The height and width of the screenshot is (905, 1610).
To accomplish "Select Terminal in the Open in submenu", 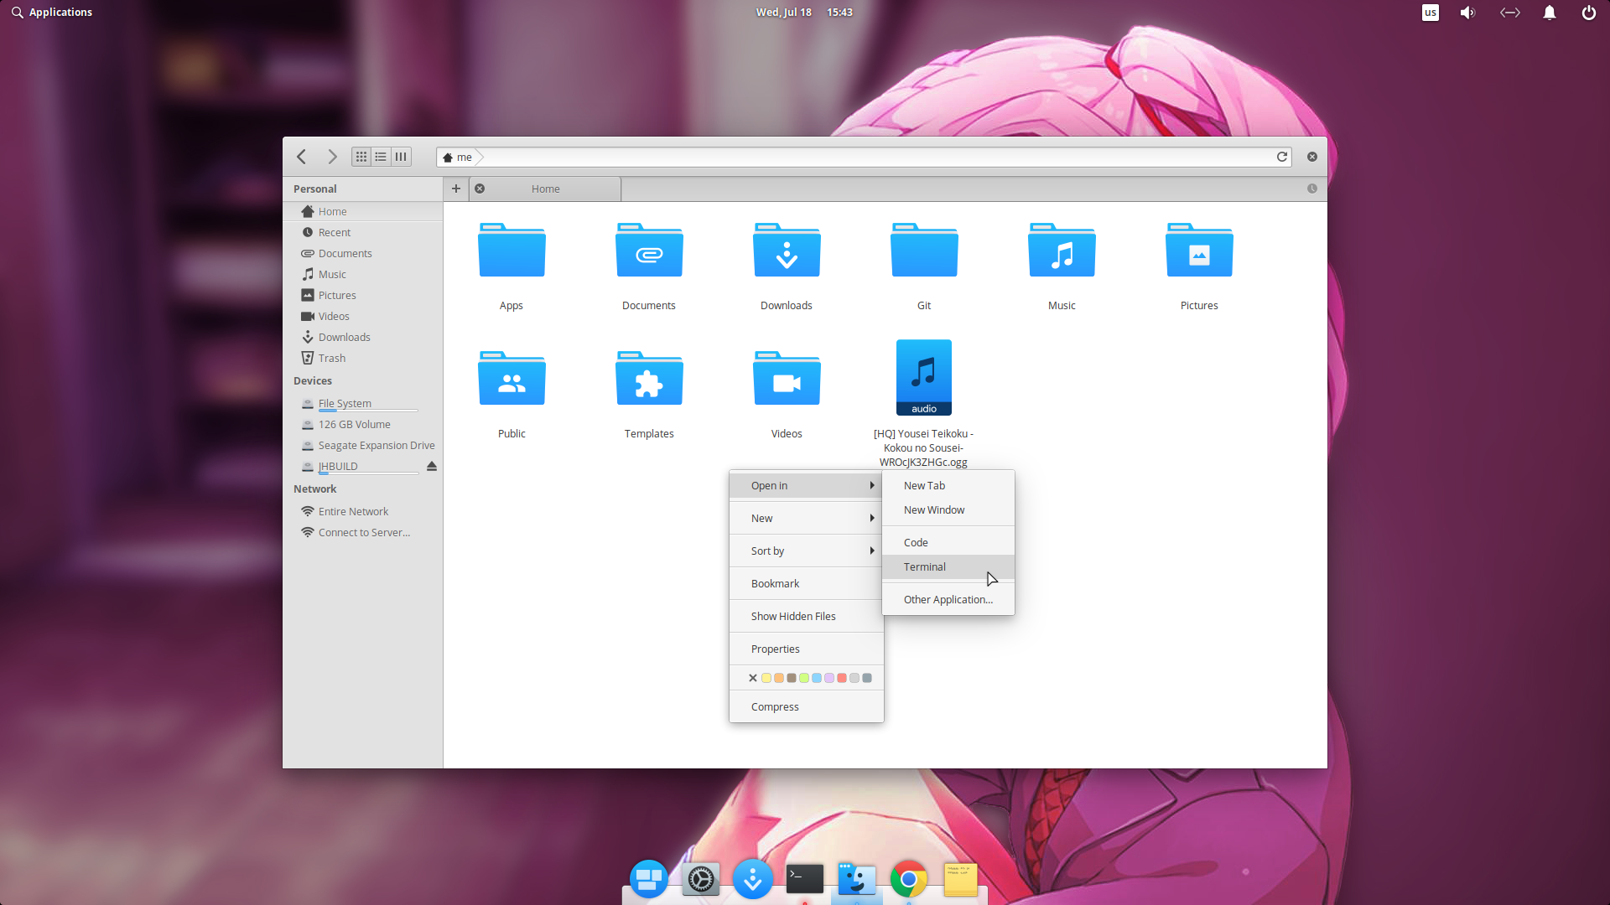I will 924,566.
